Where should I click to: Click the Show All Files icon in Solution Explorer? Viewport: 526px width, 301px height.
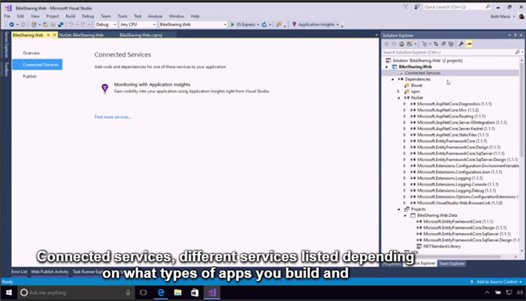pos(451,44)
